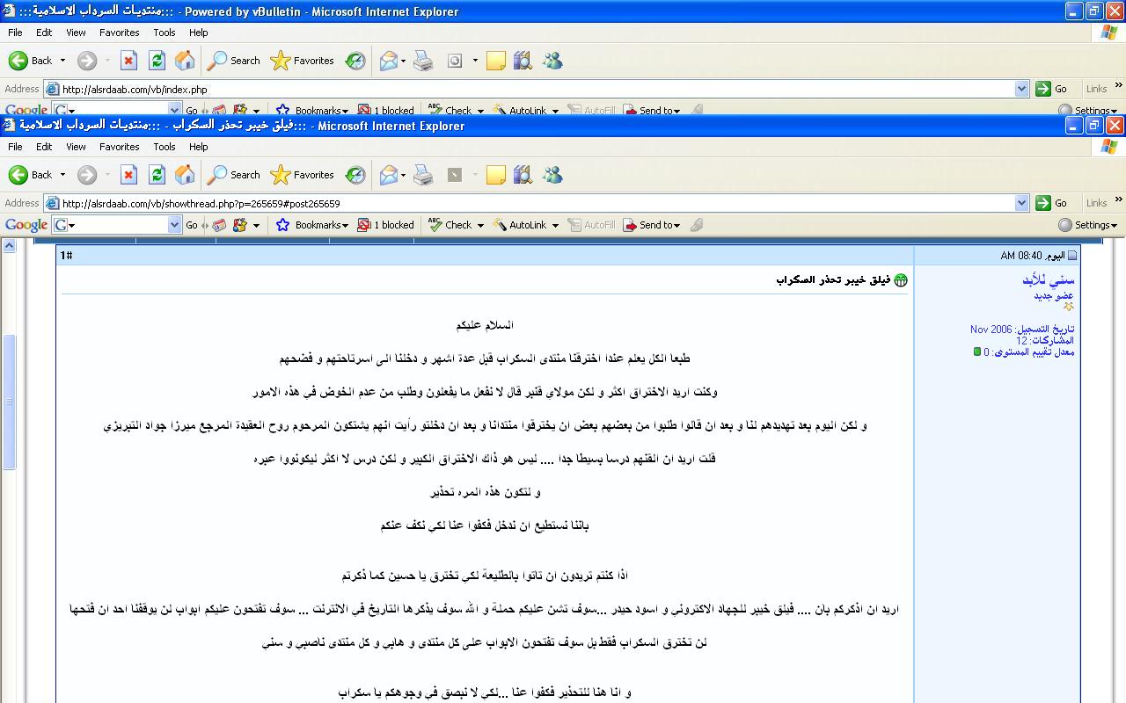Click Google toolbar Go button in showthread window
The width and height of the screenshot is (1126, 703).
point(192,225)
